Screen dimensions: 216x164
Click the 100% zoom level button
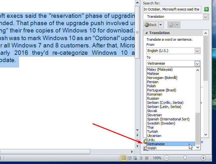[x=157, y=158]
